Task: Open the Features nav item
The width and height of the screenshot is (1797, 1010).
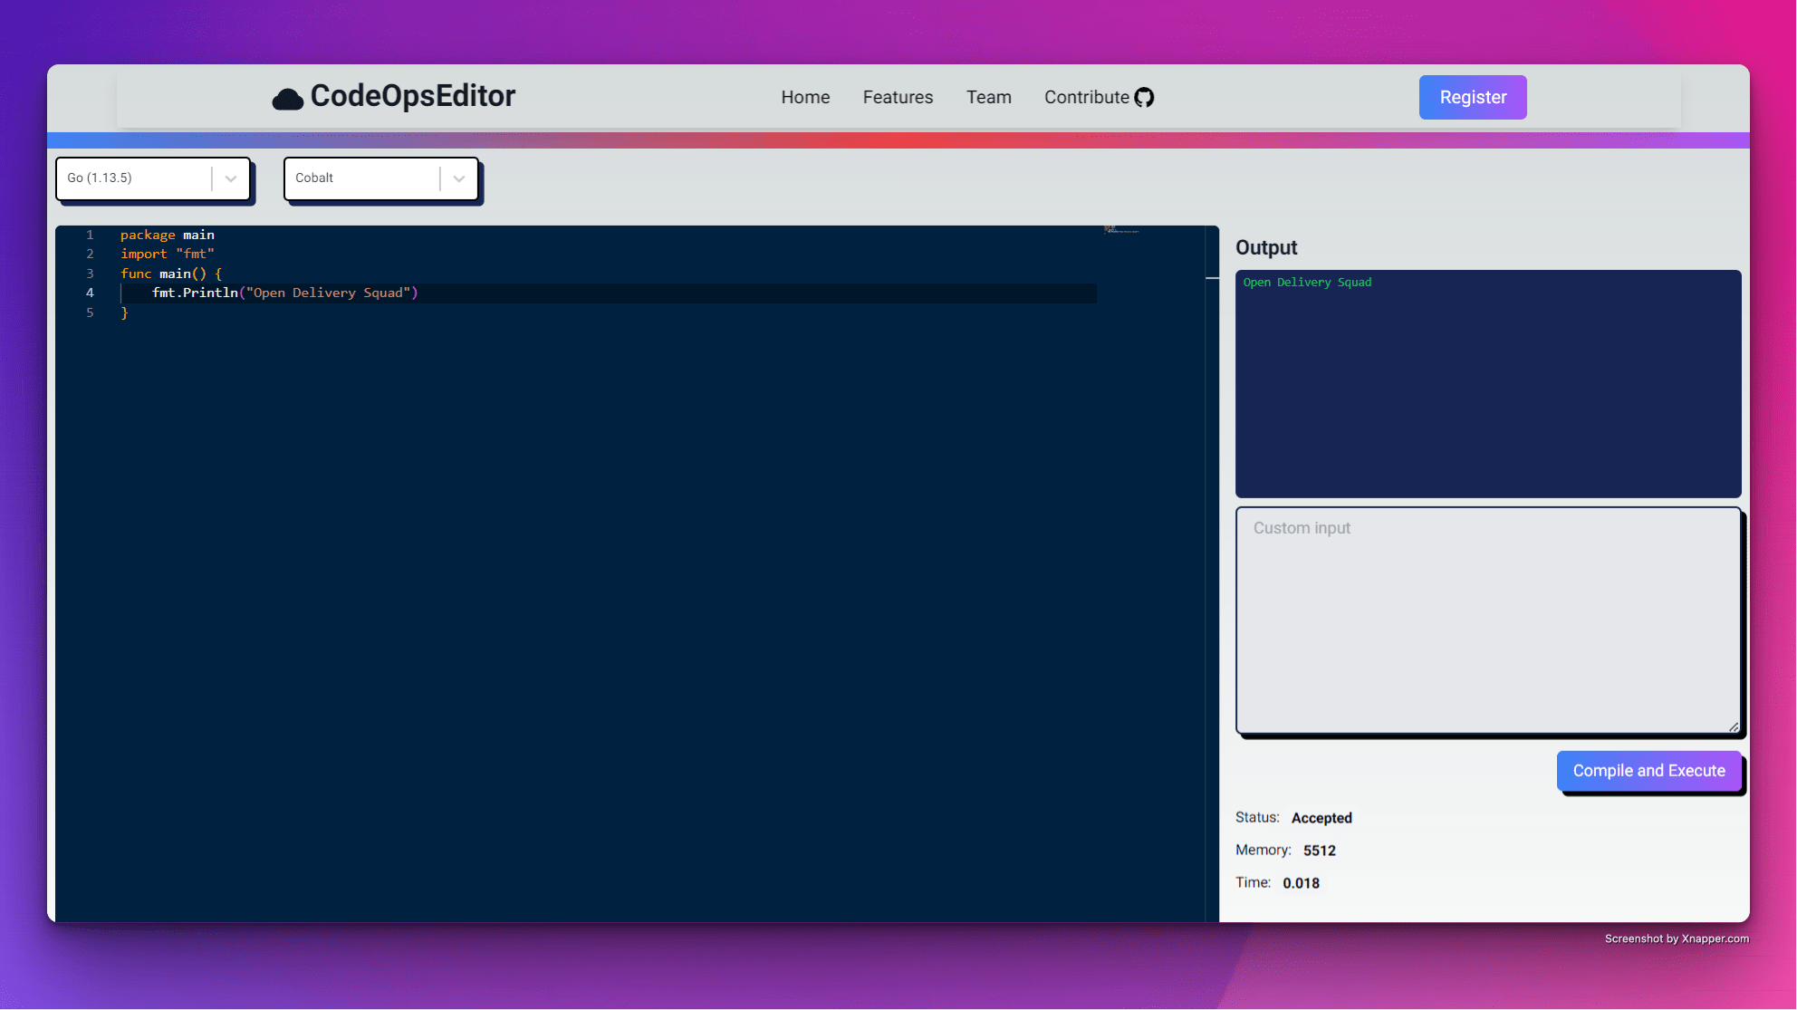Action: (898, 98)
